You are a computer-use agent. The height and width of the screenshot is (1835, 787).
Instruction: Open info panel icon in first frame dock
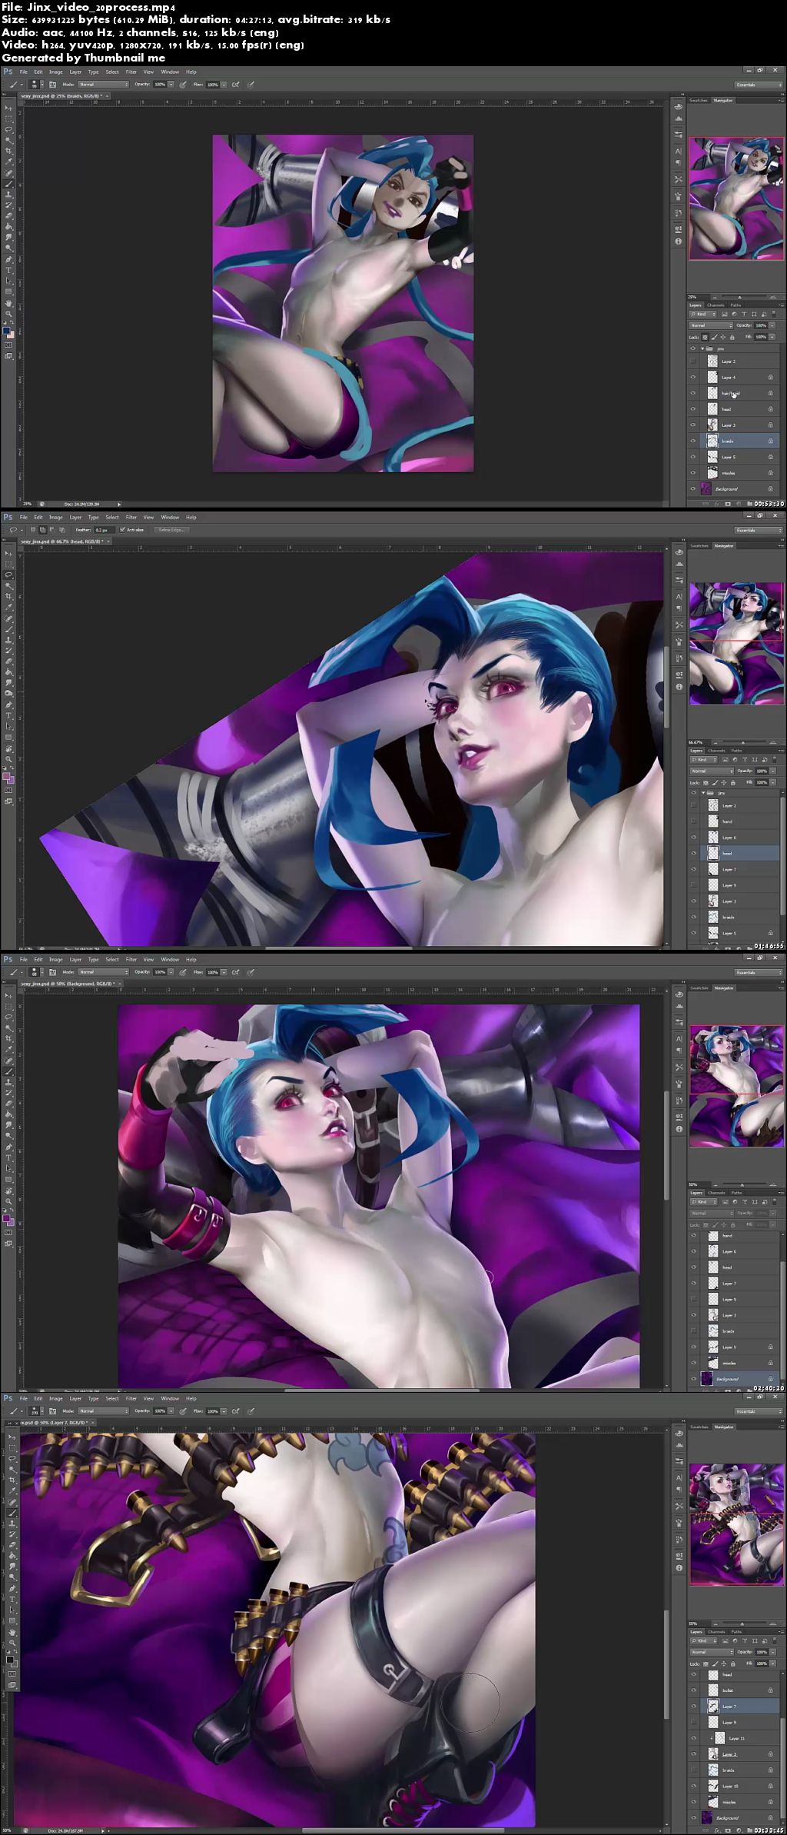point(679,241)
